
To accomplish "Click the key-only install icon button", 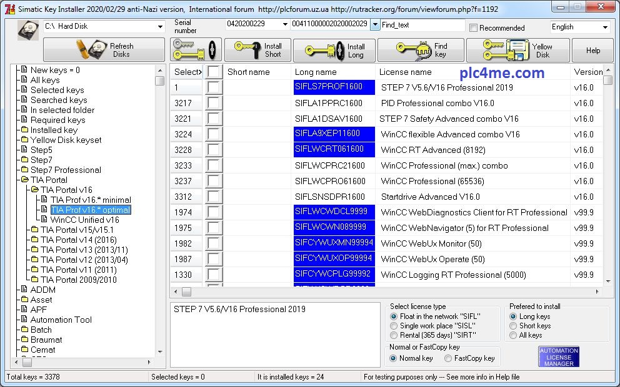I will (x=196, y=50).
